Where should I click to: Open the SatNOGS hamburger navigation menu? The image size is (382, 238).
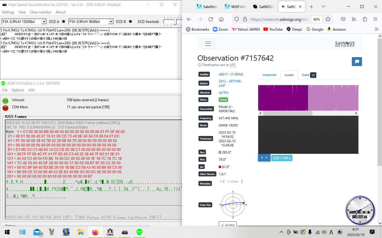click(208, 44)
